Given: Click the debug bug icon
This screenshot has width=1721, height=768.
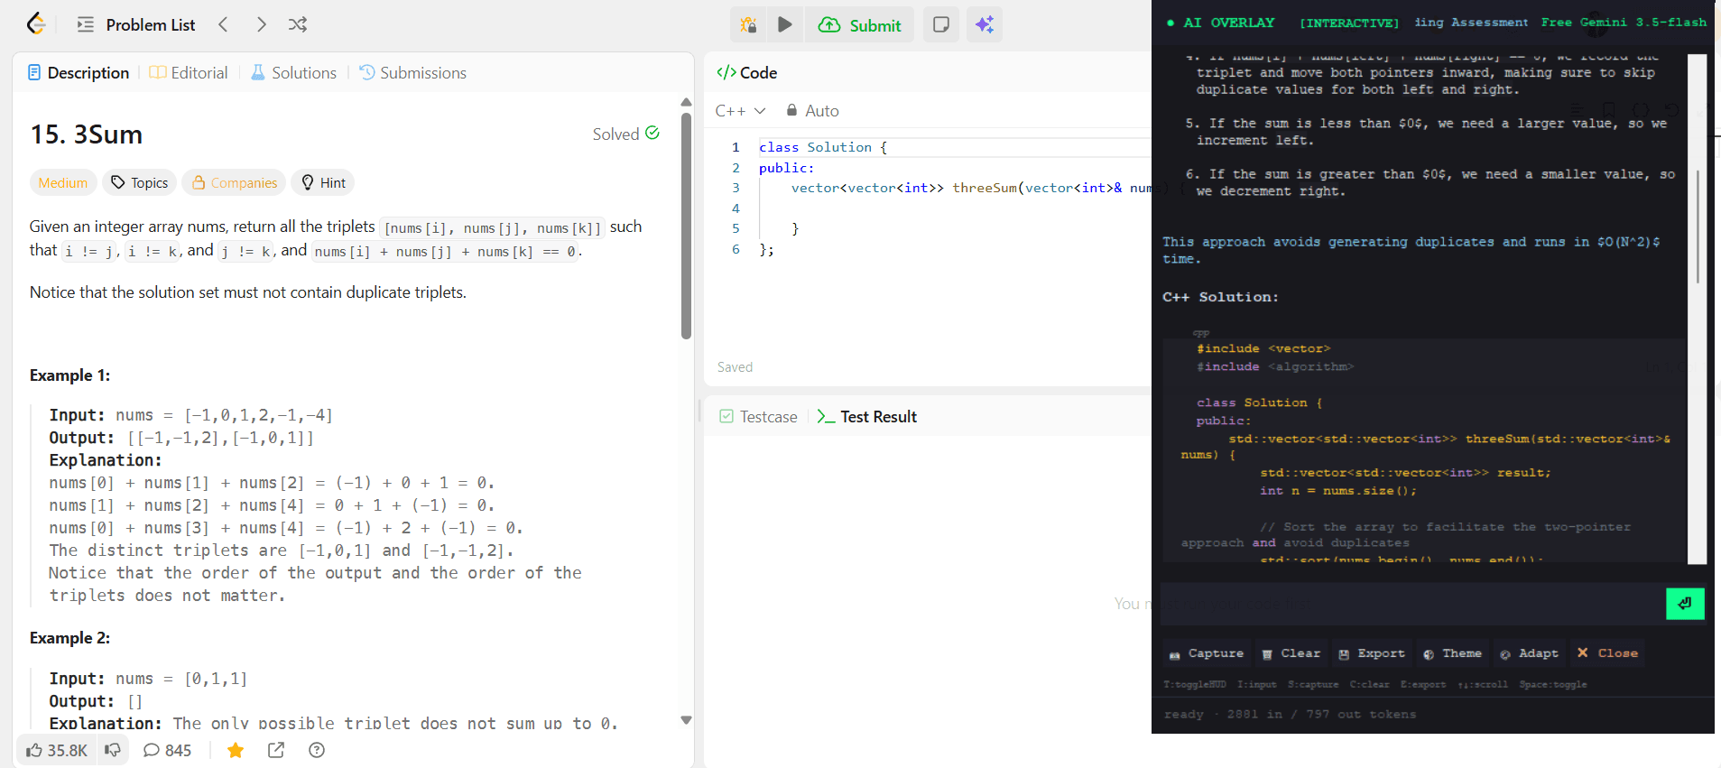Looking at the screenshot, I should pos(748,24).
